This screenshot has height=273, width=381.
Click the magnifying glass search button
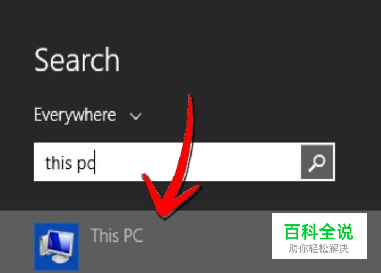pos(318,162)
